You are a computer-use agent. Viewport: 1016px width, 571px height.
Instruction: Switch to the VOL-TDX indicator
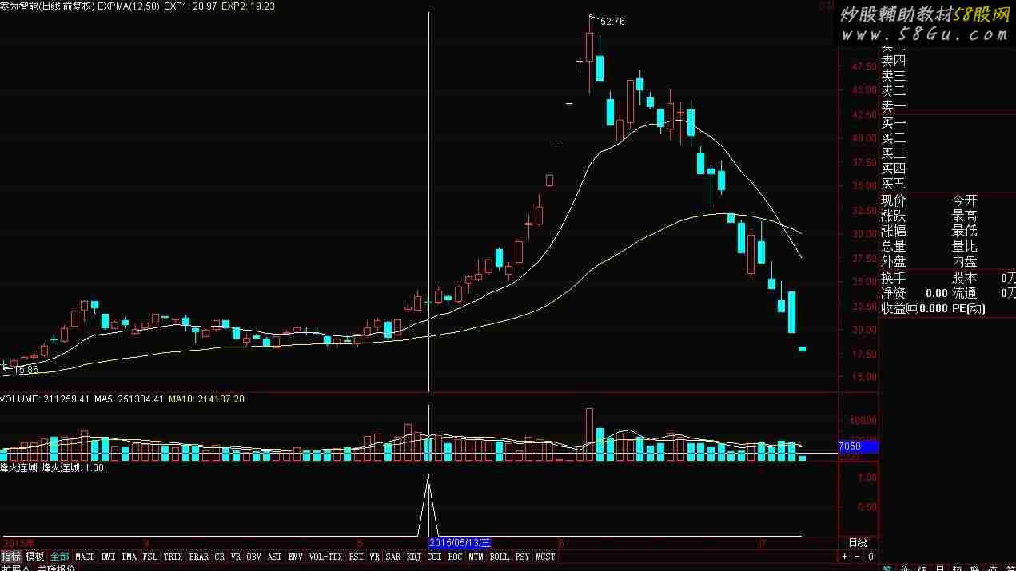click(326, 557)
